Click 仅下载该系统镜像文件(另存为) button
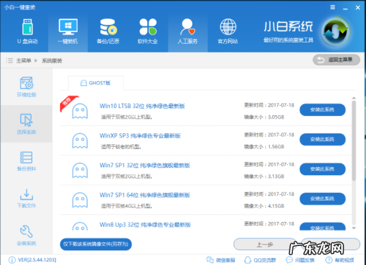 pos(96,244)
